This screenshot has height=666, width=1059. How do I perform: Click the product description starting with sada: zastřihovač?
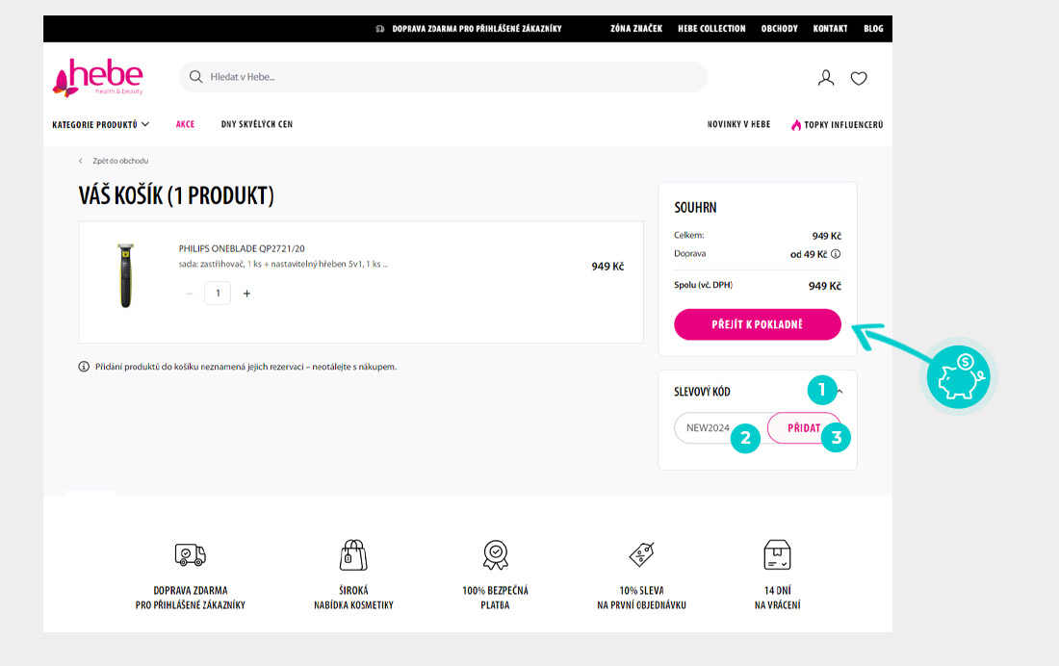pos(284,264)
